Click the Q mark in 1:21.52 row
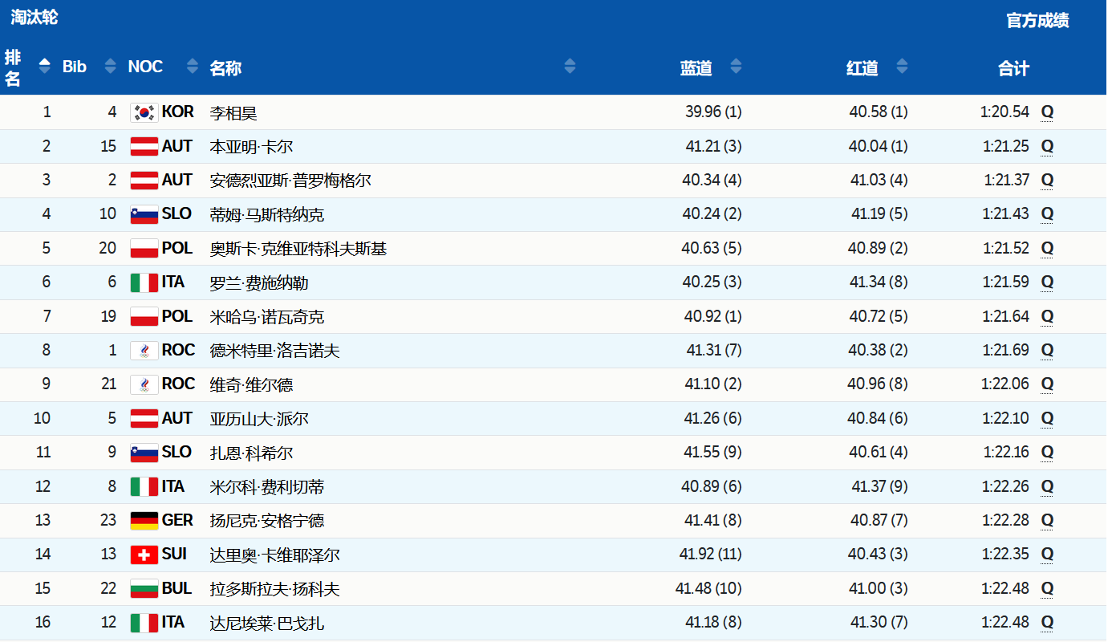Image resolution: width=1112 pixels, height=642 pixels. (1047, 249)
